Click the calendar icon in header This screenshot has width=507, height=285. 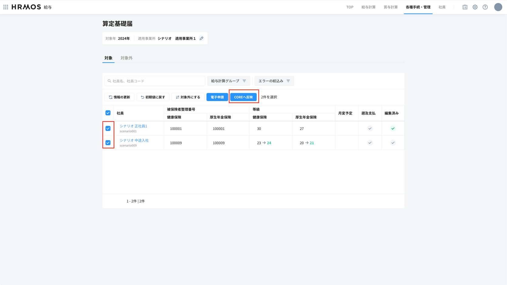[465, 7]
